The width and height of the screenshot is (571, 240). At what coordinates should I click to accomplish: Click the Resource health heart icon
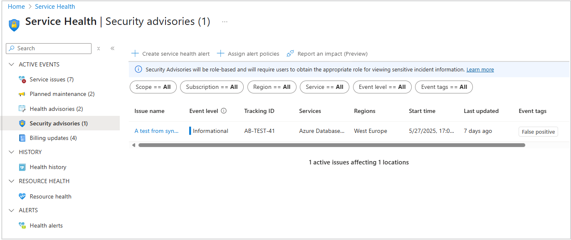22,196
